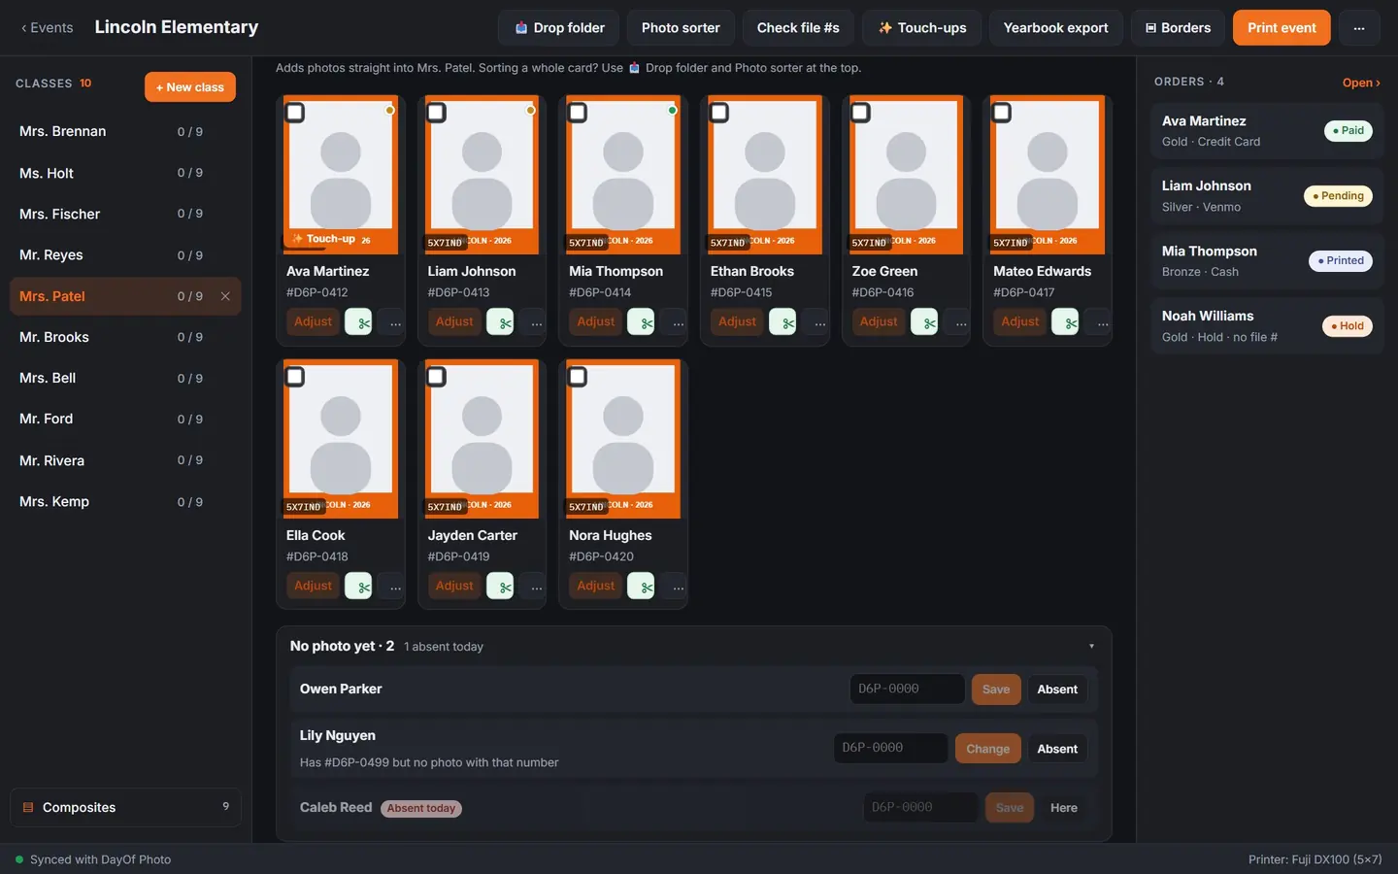The height and width of the screenshot is (874, 1398).
Task: Mark Owen Parker as absent
Action: (x=1057, y=689)
